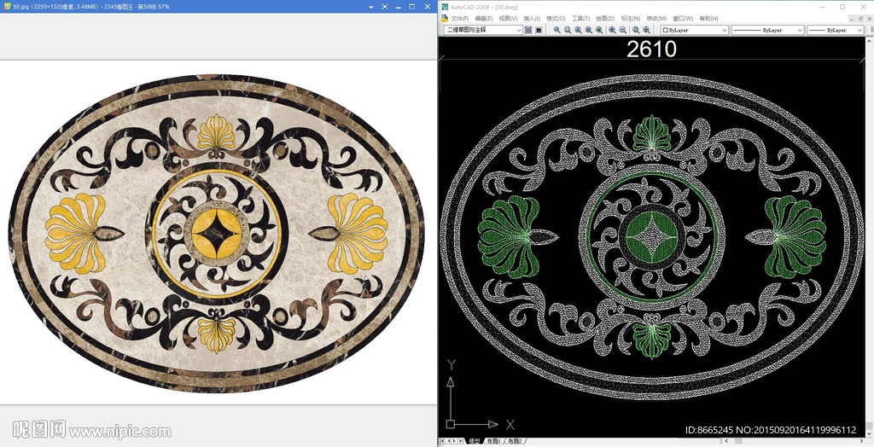
Task: Open the 格式(O) menu
Action: click(x=556, y=19)
